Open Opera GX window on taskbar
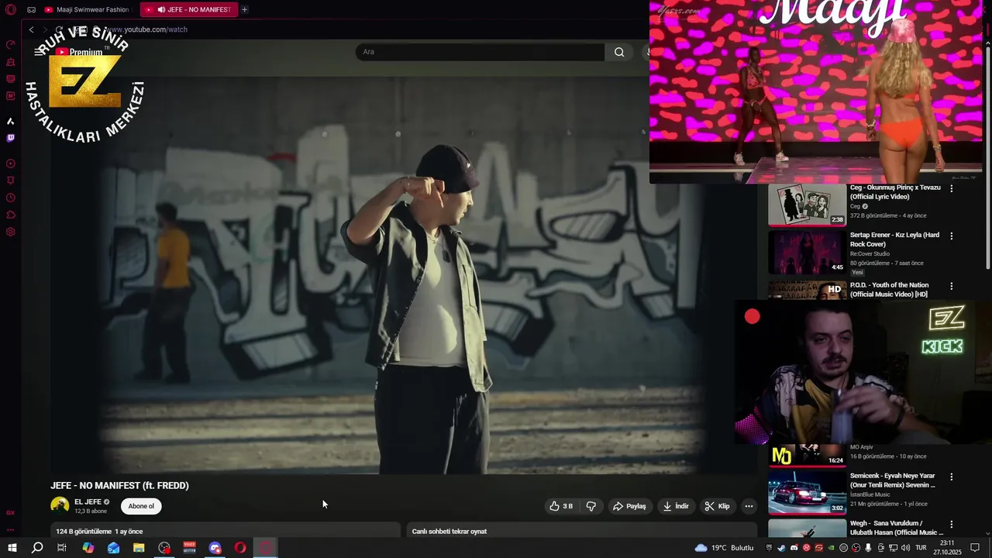The width and height of the screenshot is (992, 558). [266, 548]
